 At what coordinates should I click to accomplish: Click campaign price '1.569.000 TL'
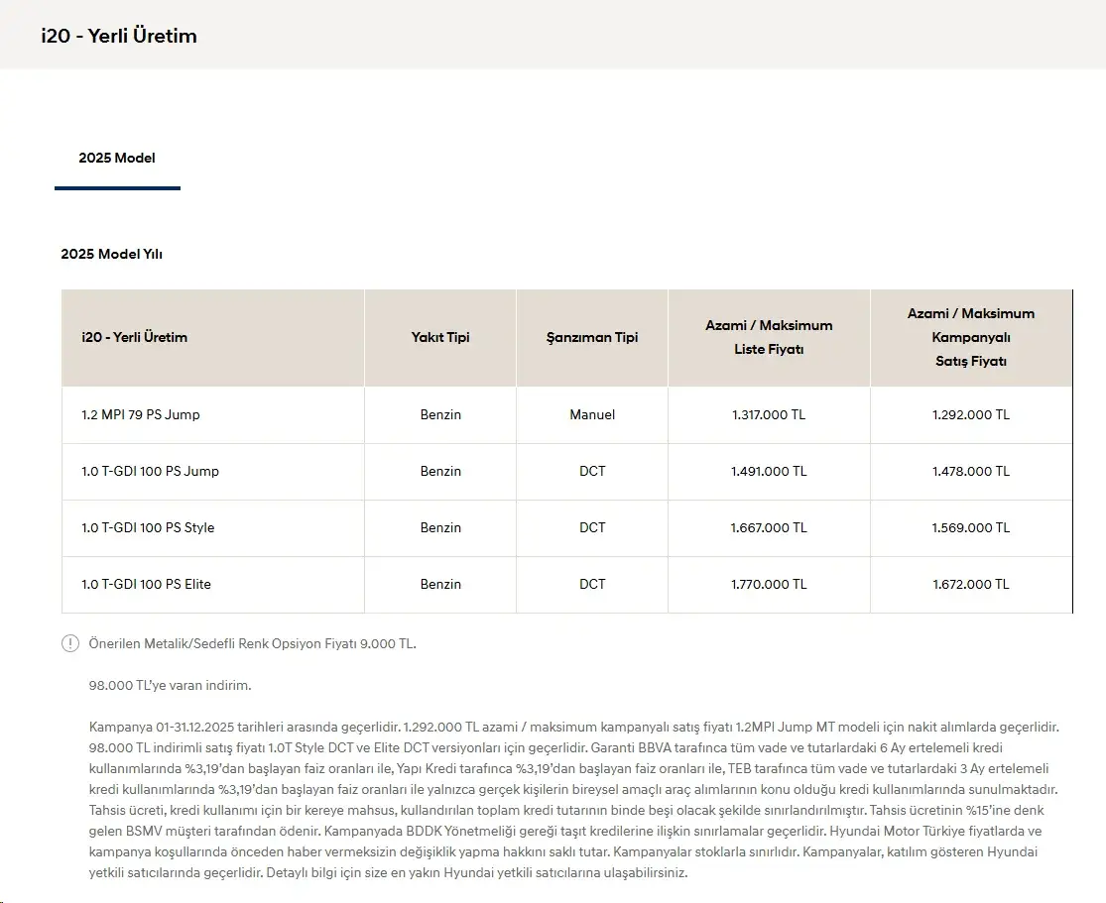tap(970, 527)
